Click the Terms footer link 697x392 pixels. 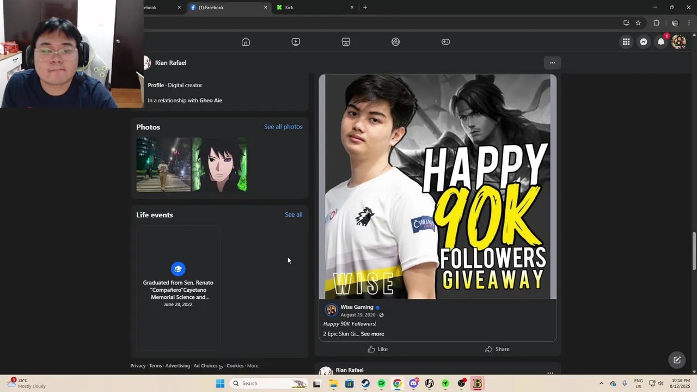[x=156, y=366]
